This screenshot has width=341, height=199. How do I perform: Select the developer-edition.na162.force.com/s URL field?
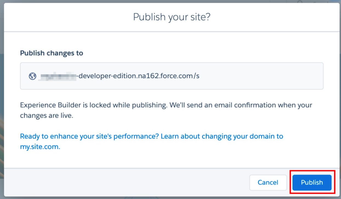click(172, 76)
